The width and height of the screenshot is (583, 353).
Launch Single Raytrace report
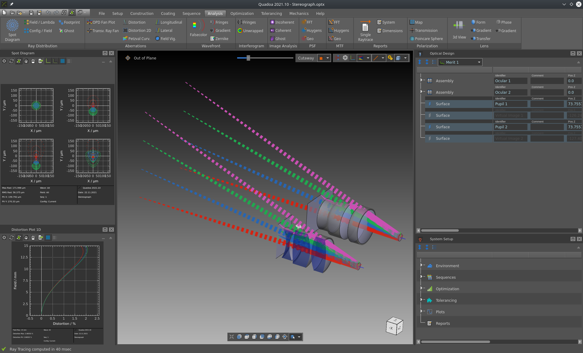(365, 30)
